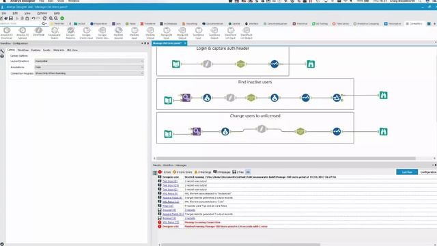Select the MongoDB Output tool
This screenshot has height=246, width=437.
[x=182, y=33]
